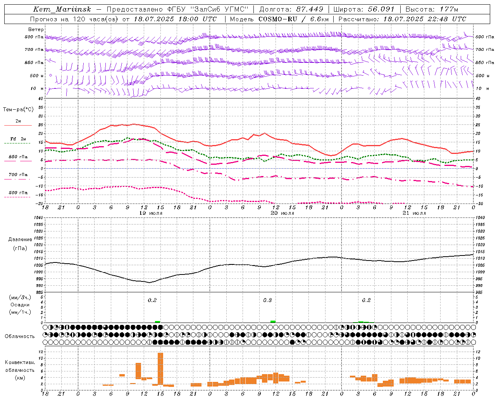Select the text Предоставлено ФГБУ "ЗапСиб УГМС"
This screenshot has width=496, height=397.
(177, 9)
